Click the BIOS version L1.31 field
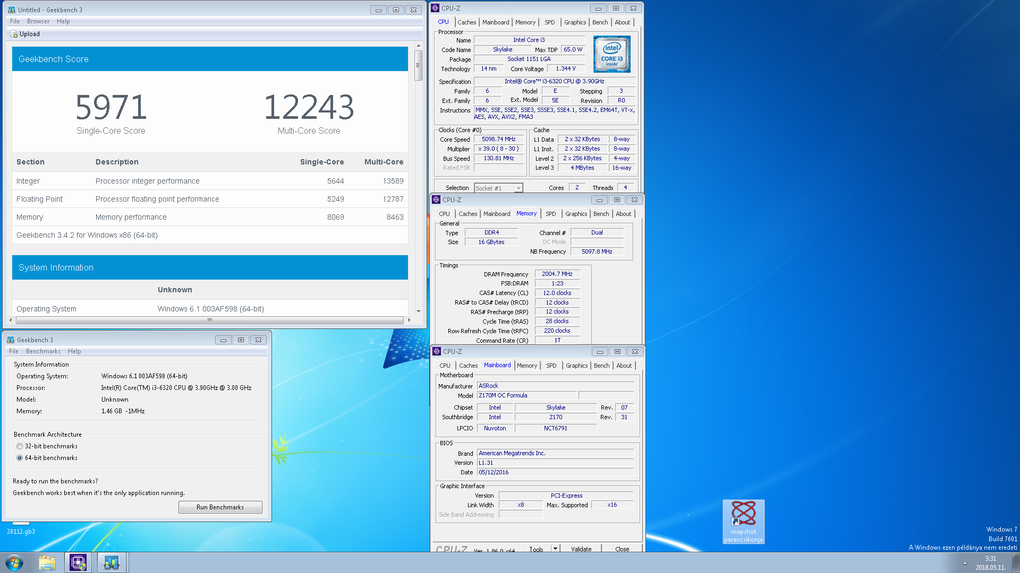The height and width of the screenshot is (573, 1020). click(x=555, y=463)
